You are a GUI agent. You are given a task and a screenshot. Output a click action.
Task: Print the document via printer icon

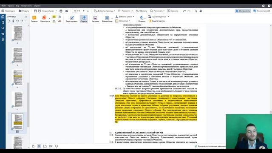point(61,11)
